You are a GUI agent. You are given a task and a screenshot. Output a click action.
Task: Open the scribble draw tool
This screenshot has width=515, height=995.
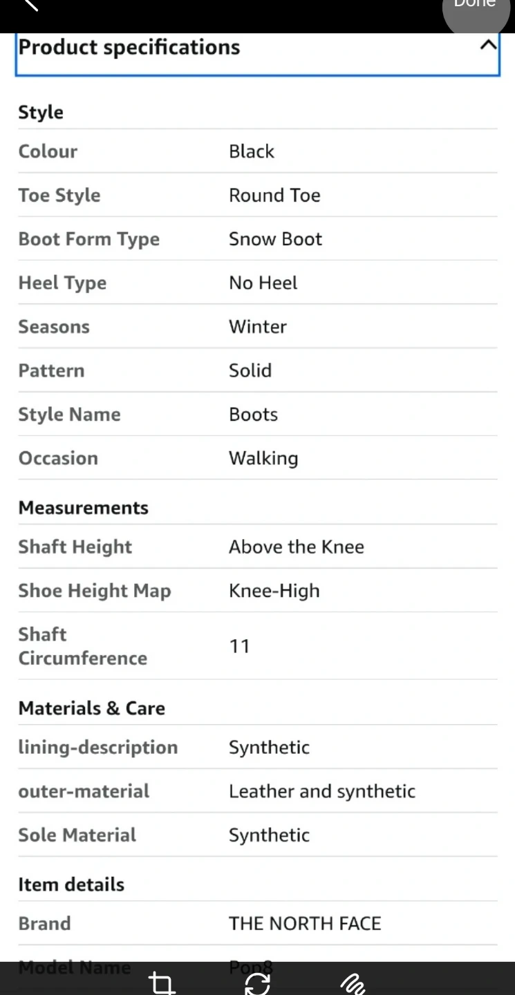[353, 983]
